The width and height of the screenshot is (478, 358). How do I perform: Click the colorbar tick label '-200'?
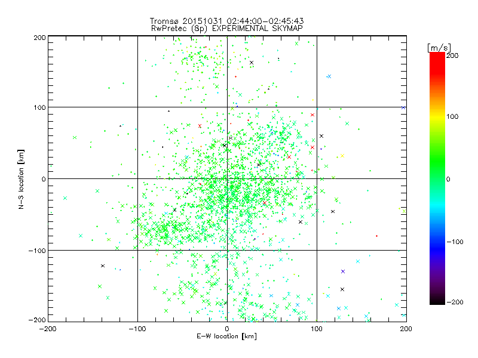pyautogui.click(x=455, y=302)
